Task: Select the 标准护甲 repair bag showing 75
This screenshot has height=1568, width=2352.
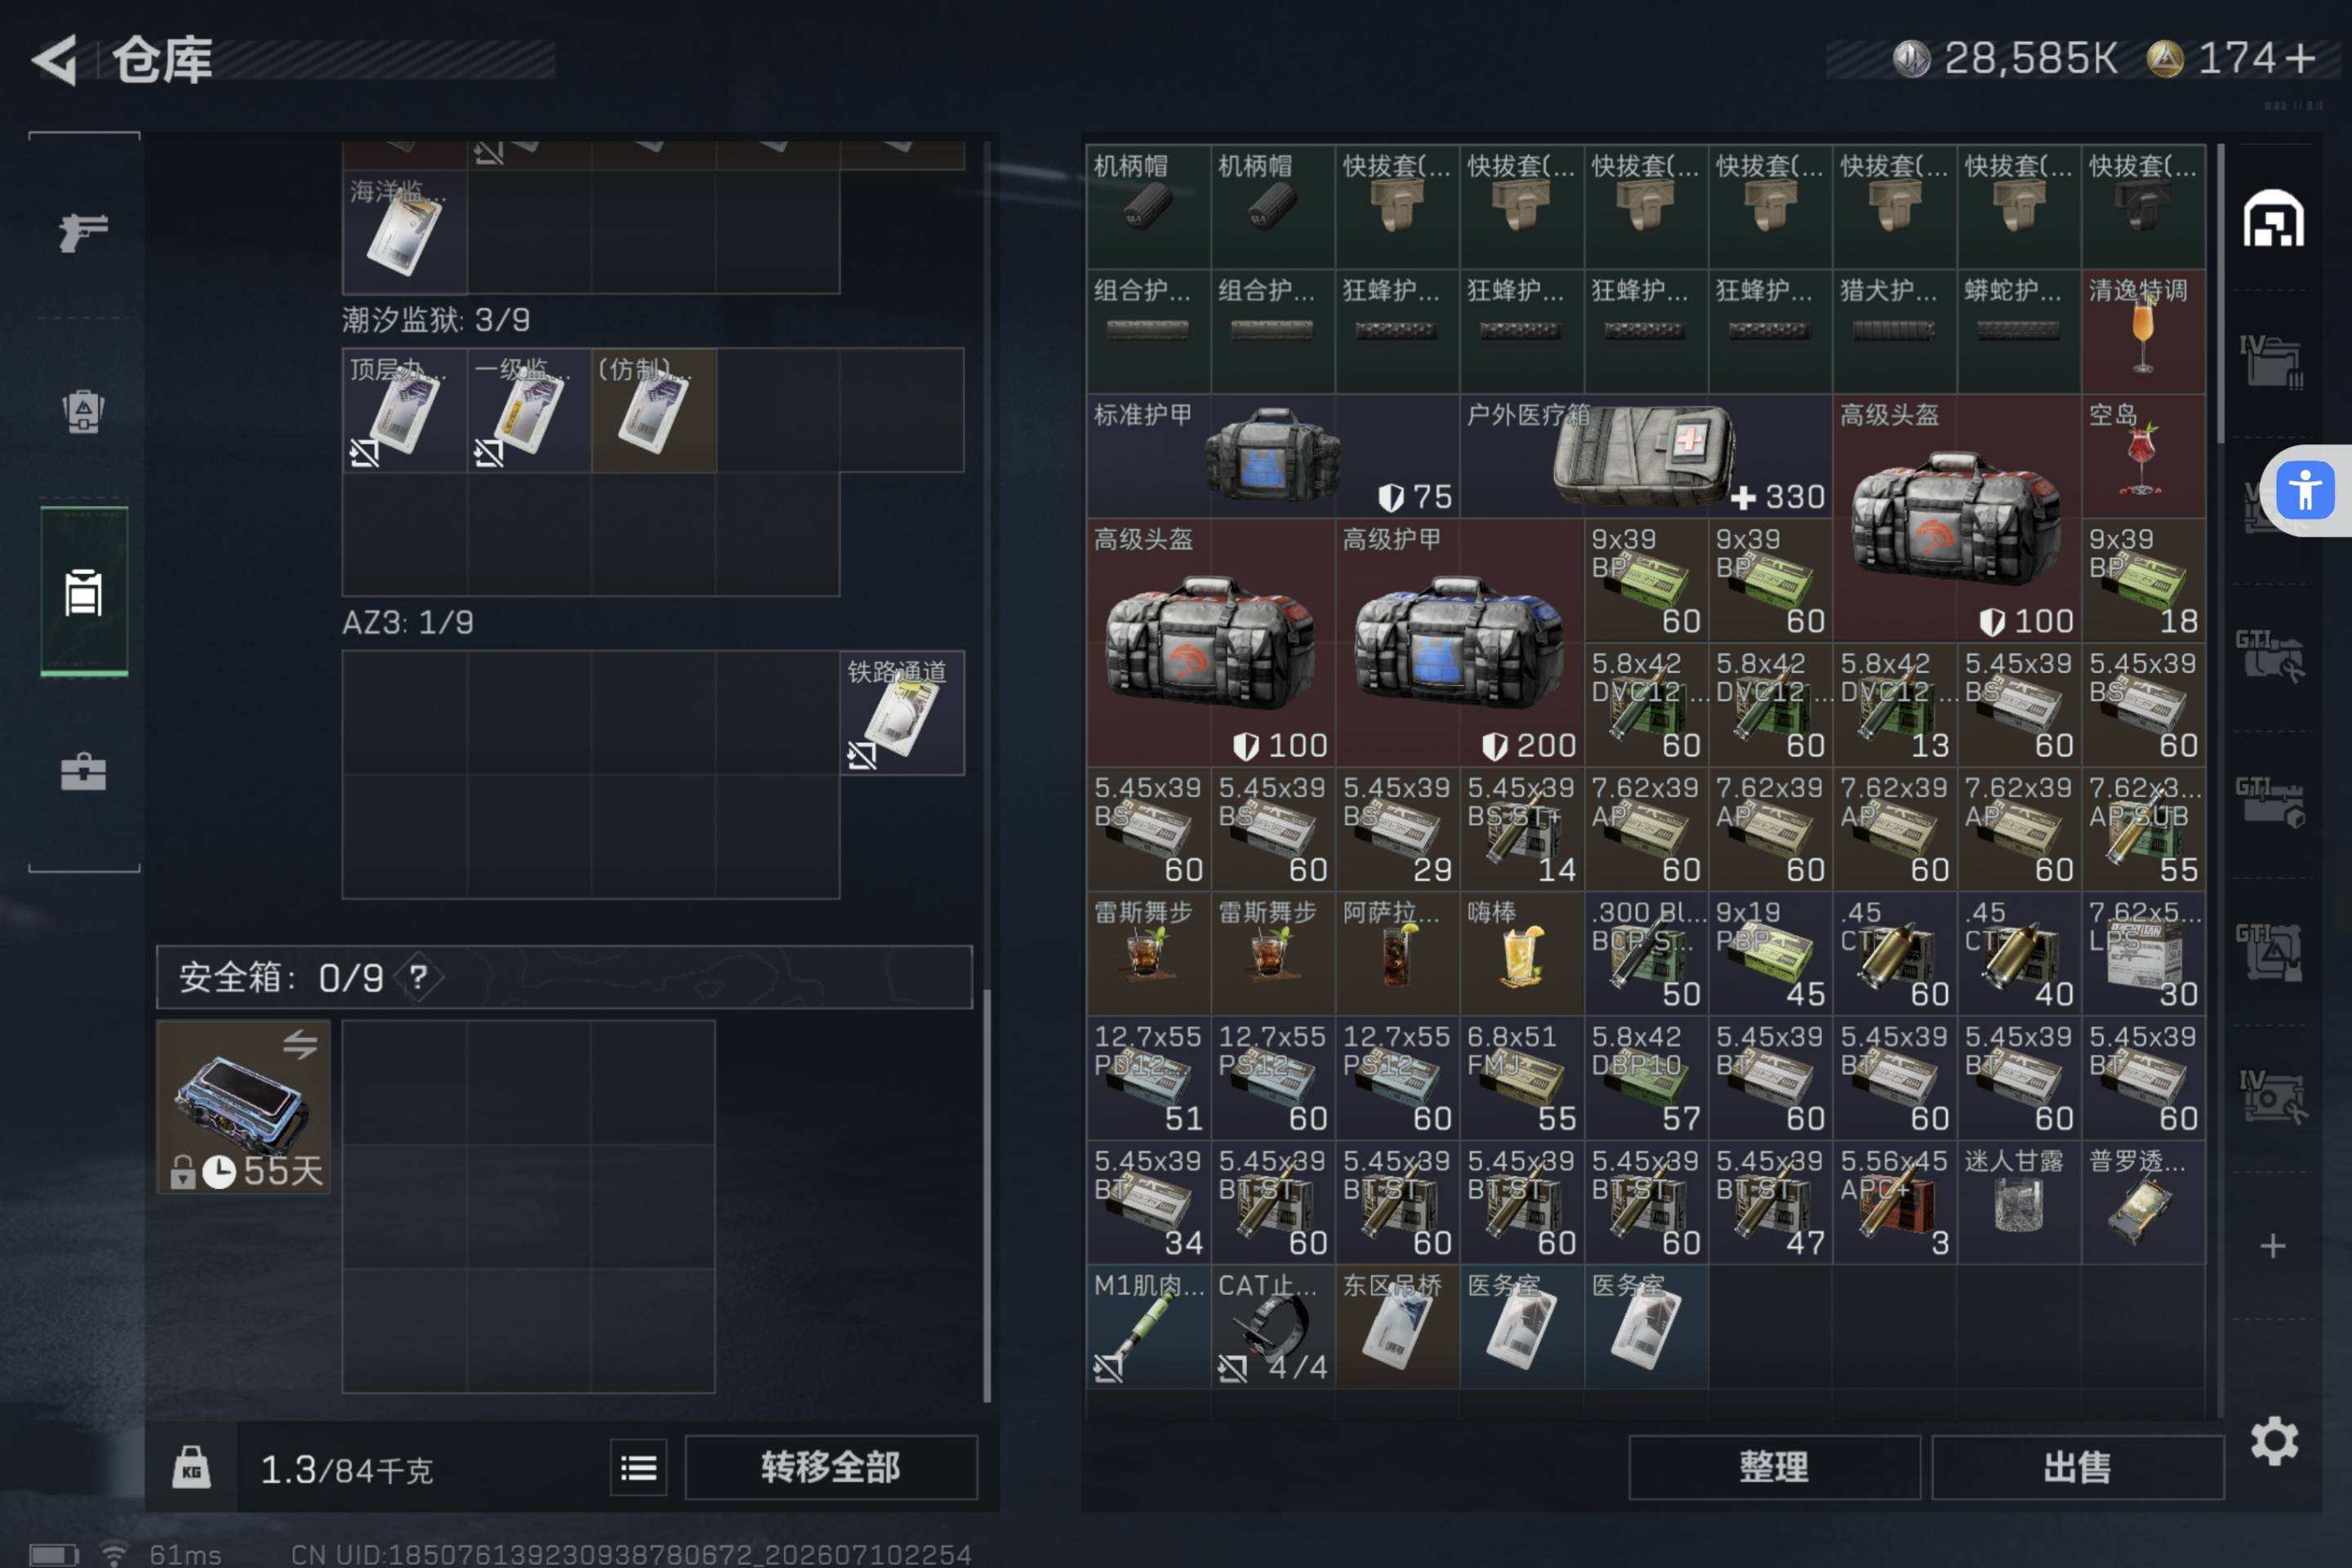Action: tap(1273, 456)
